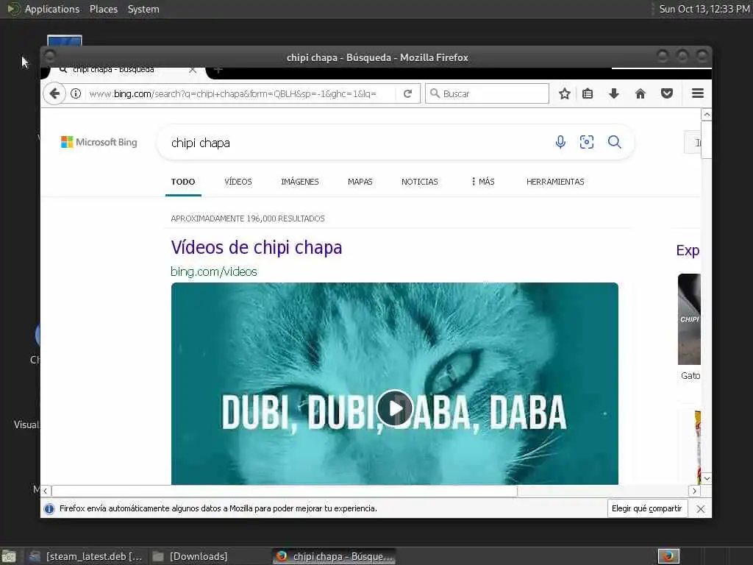The width and height of the screenshot is (753, 565).
Task: Submit search with Bing magnifier icon
Action: pos(614,142)
